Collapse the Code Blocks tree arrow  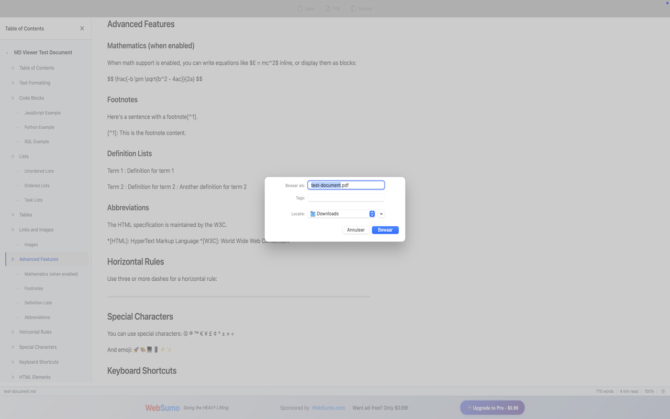pos(13,98)
